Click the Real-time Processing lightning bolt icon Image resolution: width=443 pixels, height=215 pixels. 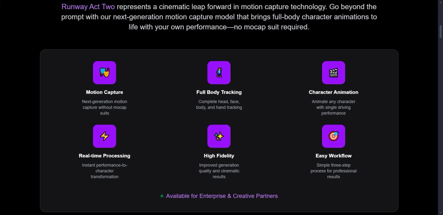click(104, 136)
